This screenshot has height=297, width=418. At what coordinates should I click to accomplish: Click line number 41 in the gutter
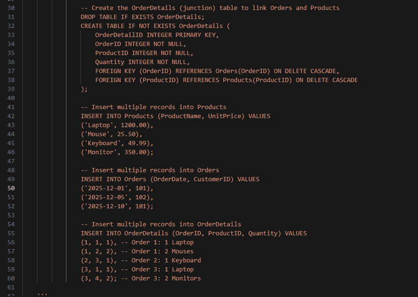point(11,107)
